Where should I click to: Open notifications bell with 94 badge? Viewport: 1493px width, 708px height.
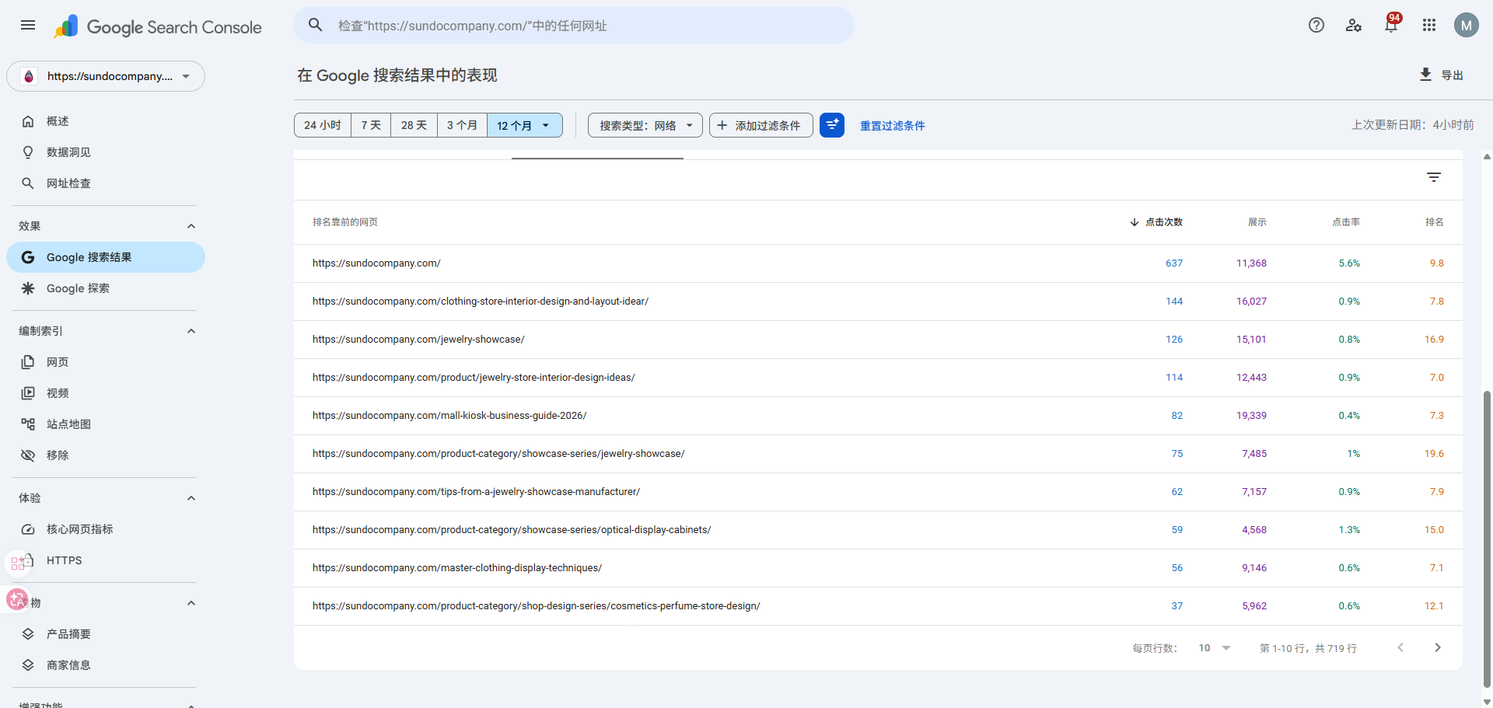coord(1391,25)
